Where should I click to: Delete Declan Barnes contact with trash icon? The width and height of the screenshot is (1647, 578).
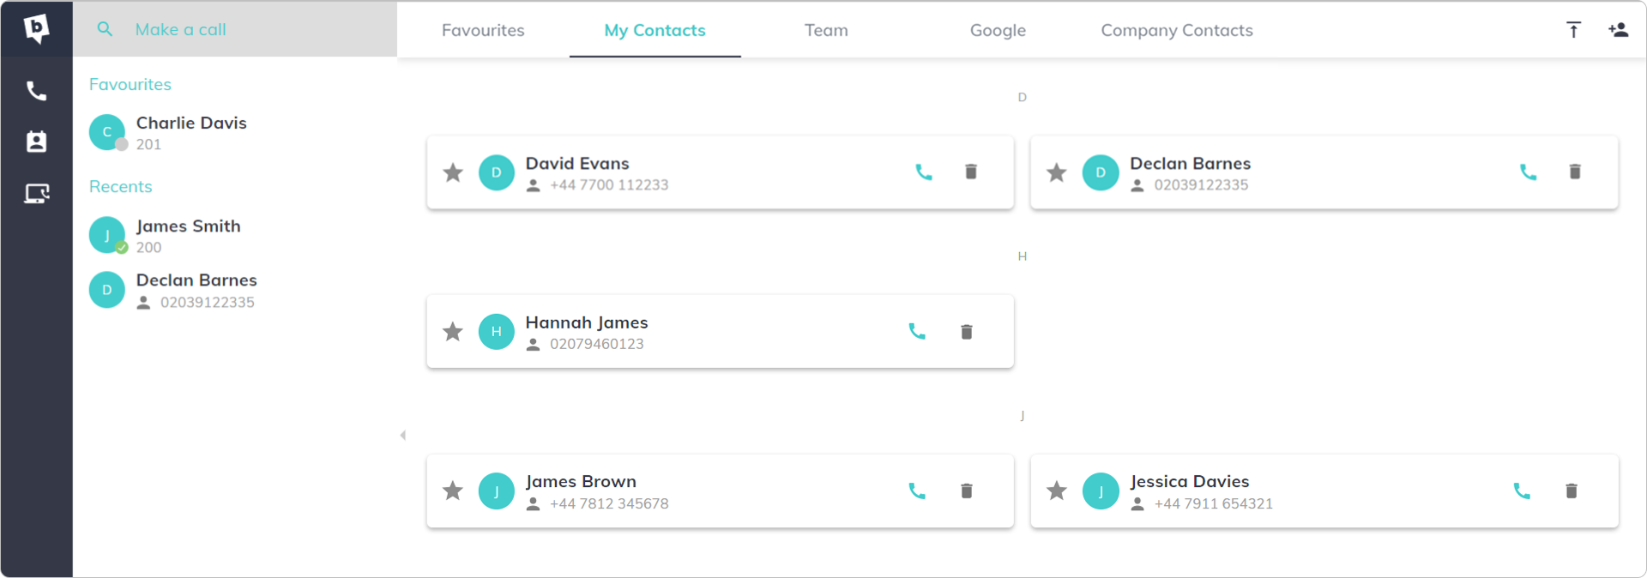pyautogui.click(x=1575, y=172)
